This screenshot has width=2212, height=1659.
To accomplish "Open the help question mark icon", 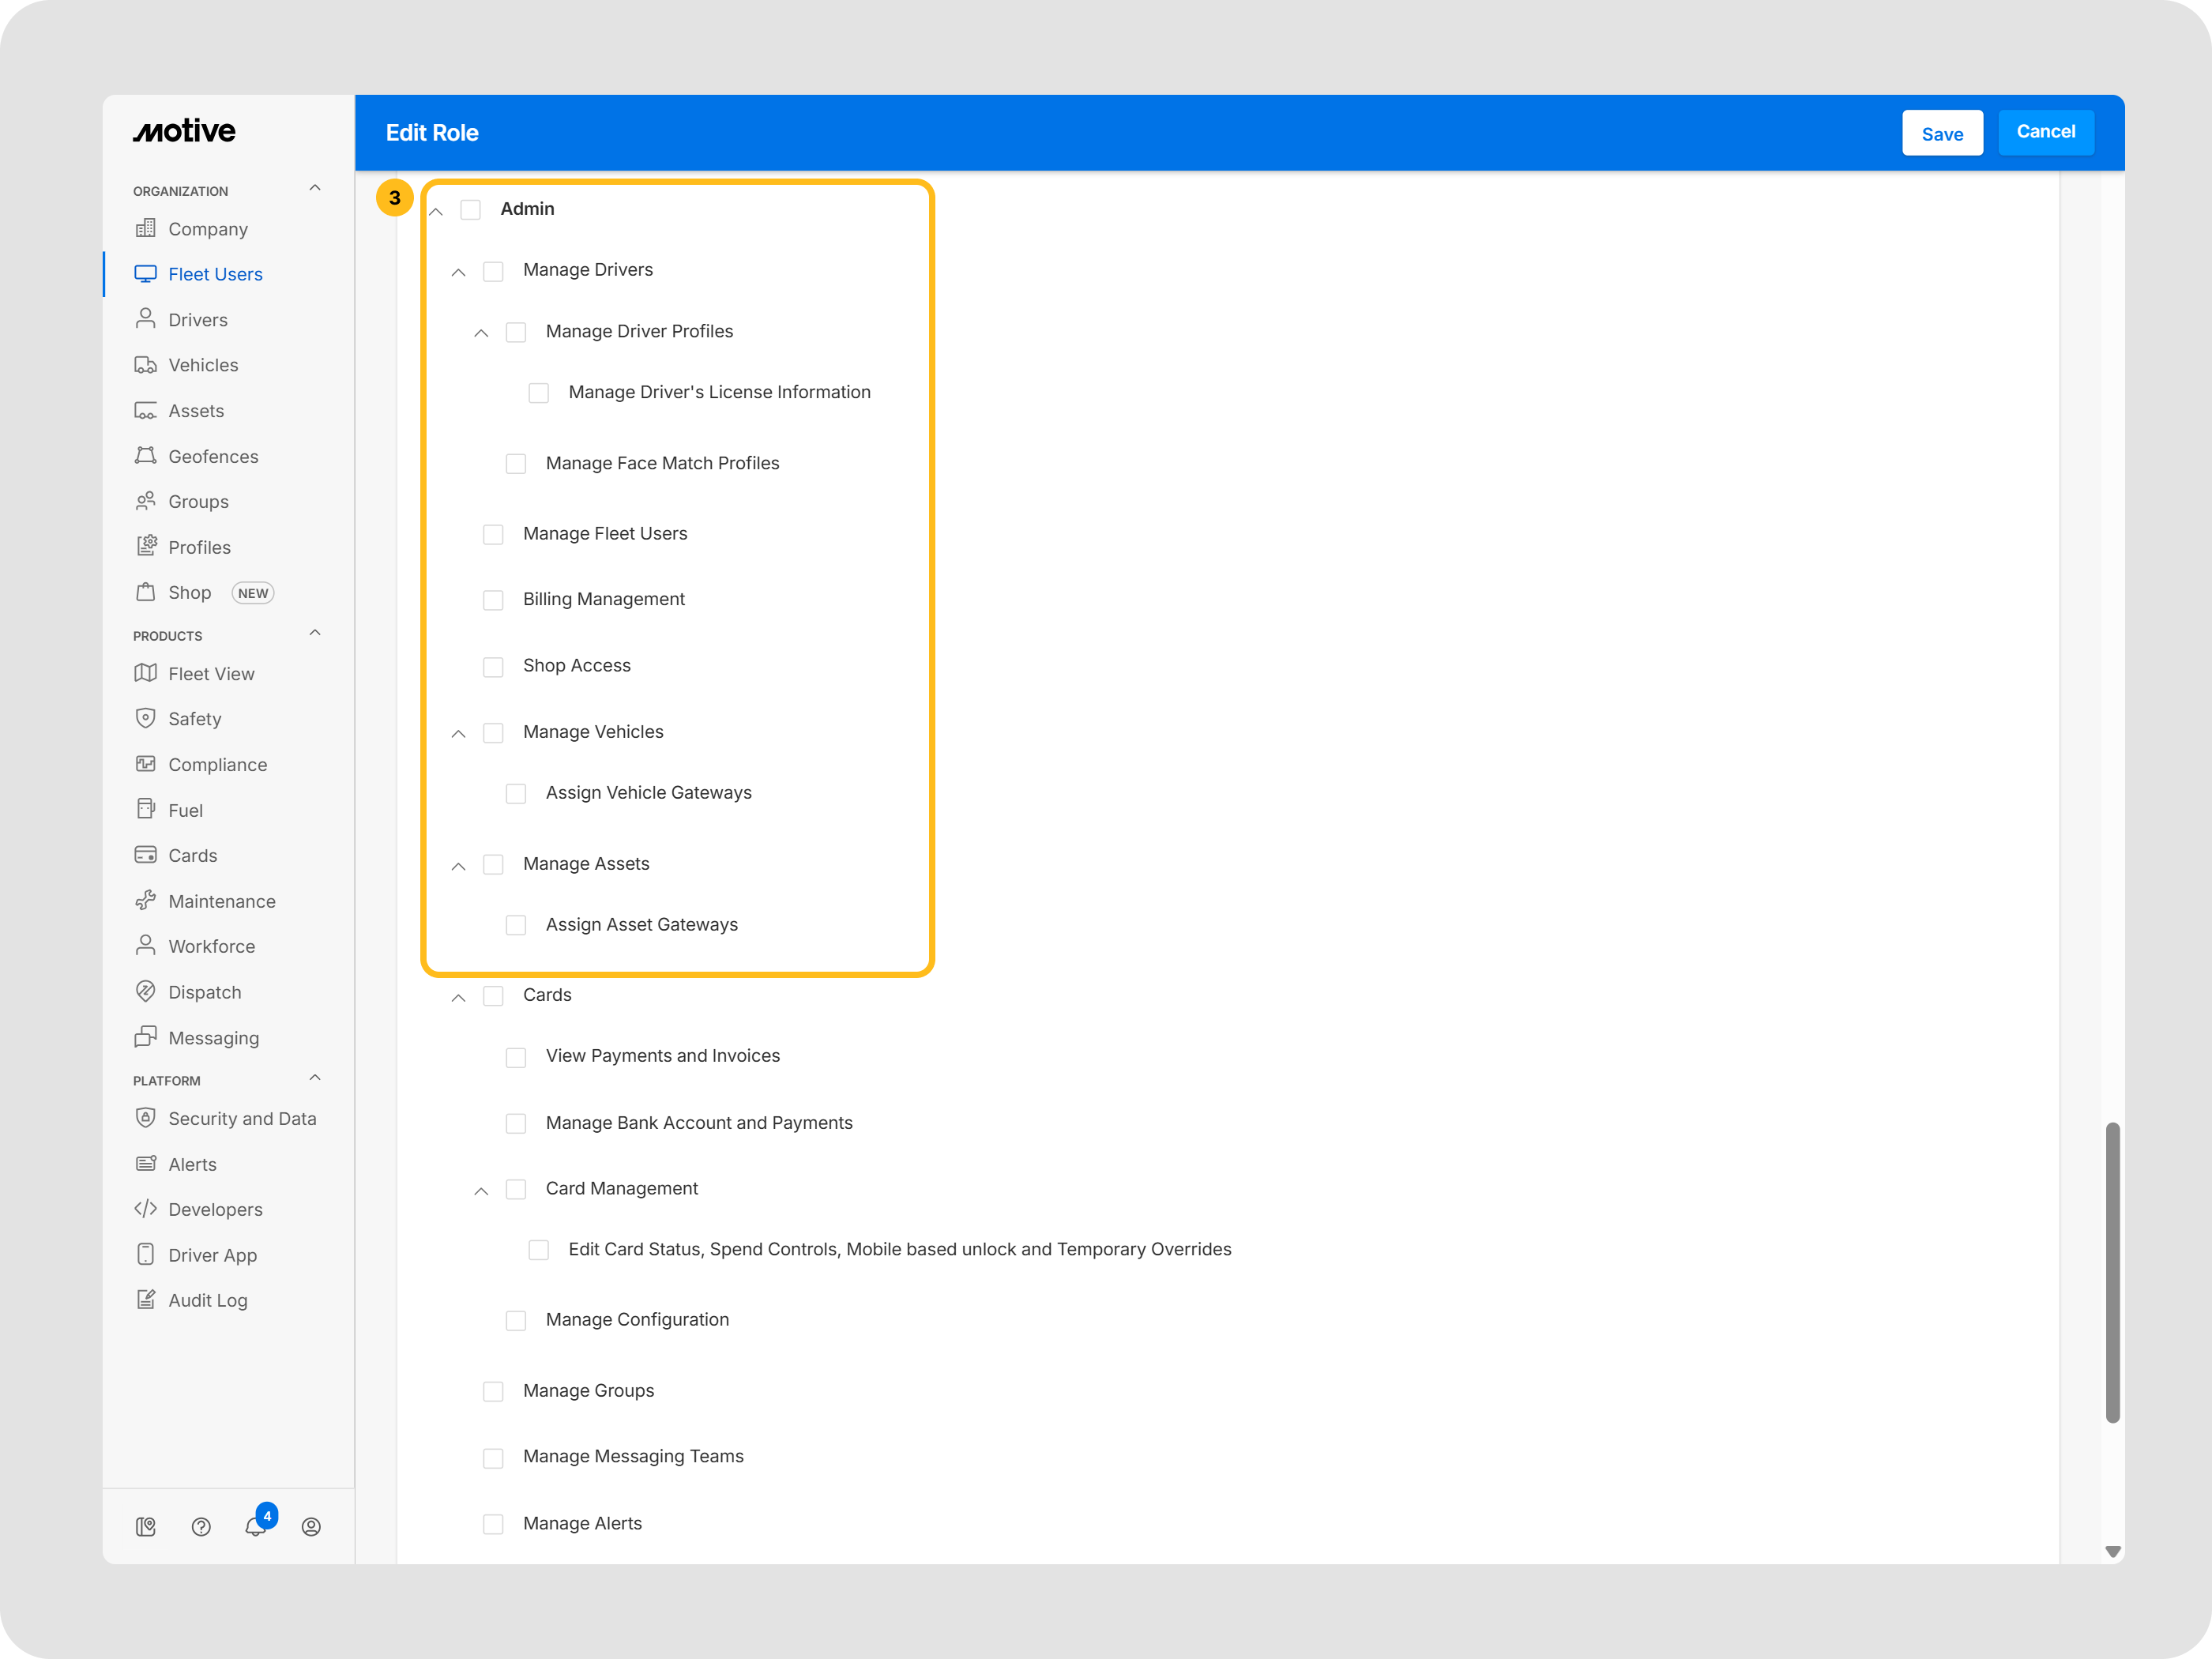I will (x=201, y=1526).
